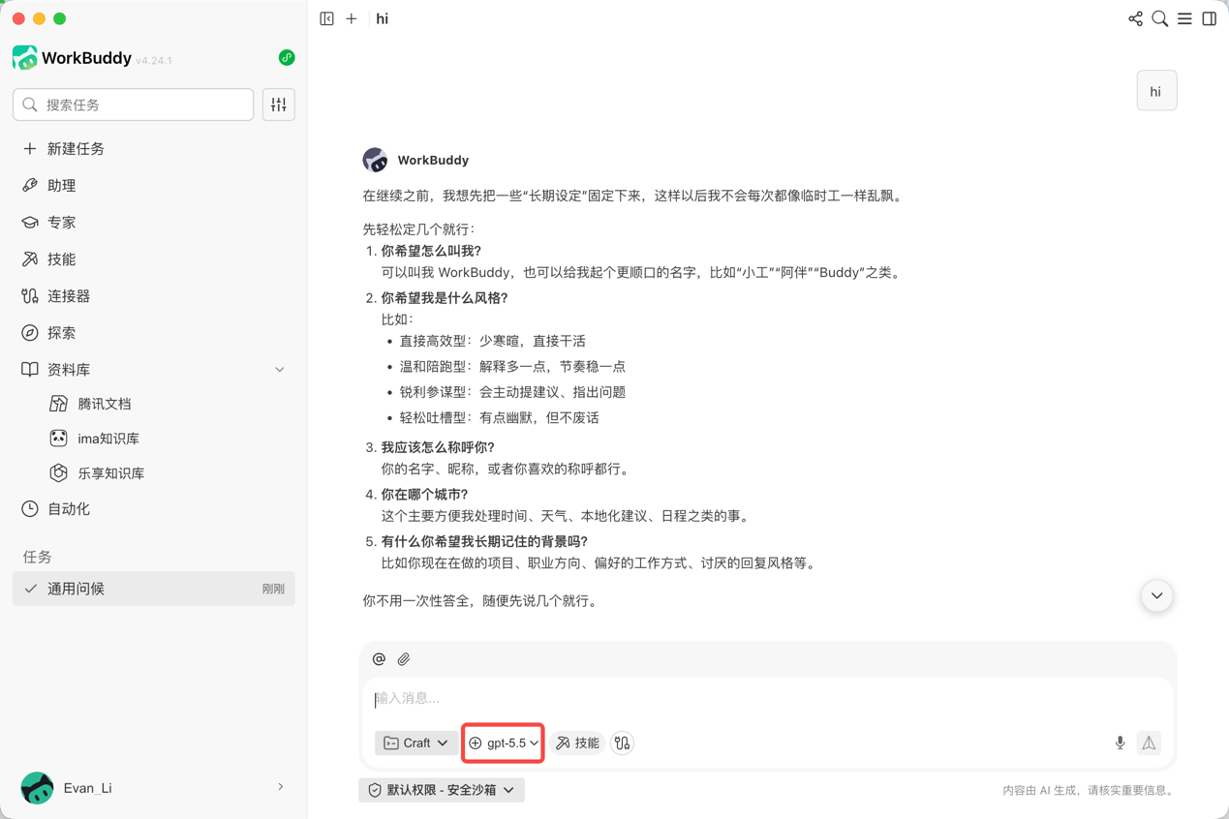Attach a file with the paperclip icon
This screenshot has width=1229, height=819.
point(404,659)
